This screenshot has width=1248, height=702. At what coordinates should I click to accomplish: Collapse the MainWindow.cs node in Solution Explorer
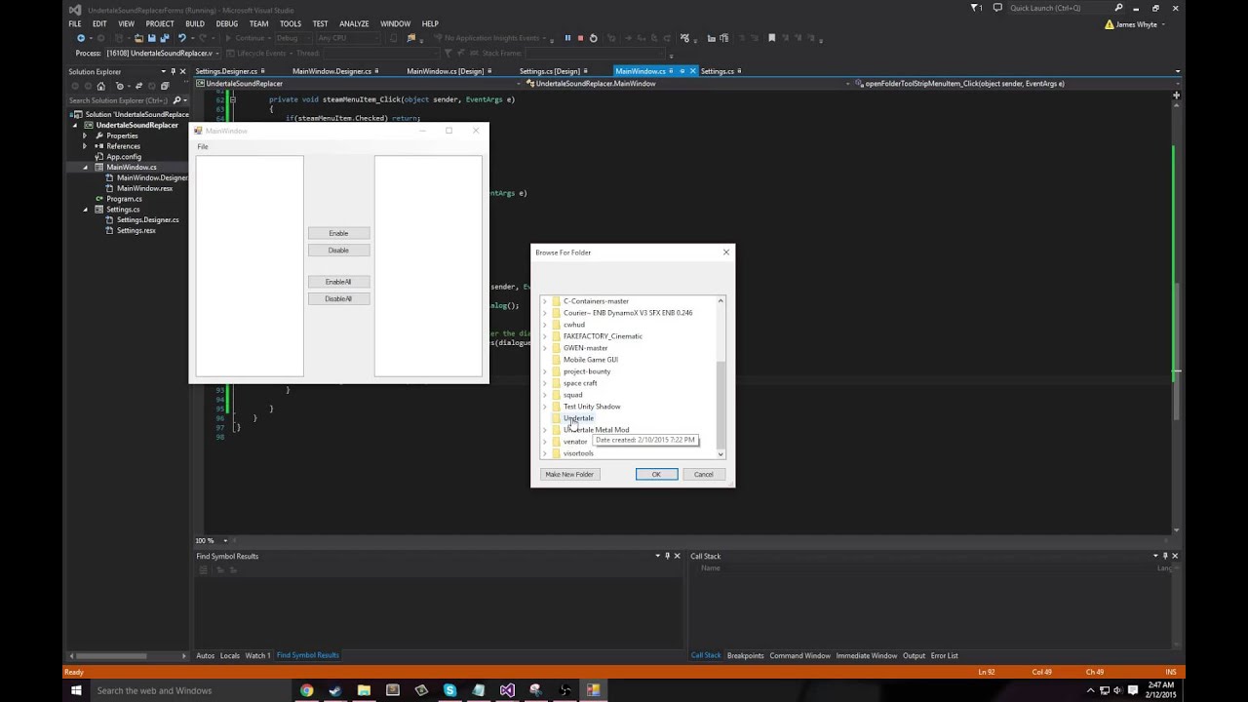pyautogui.click(x=85, y=168)
